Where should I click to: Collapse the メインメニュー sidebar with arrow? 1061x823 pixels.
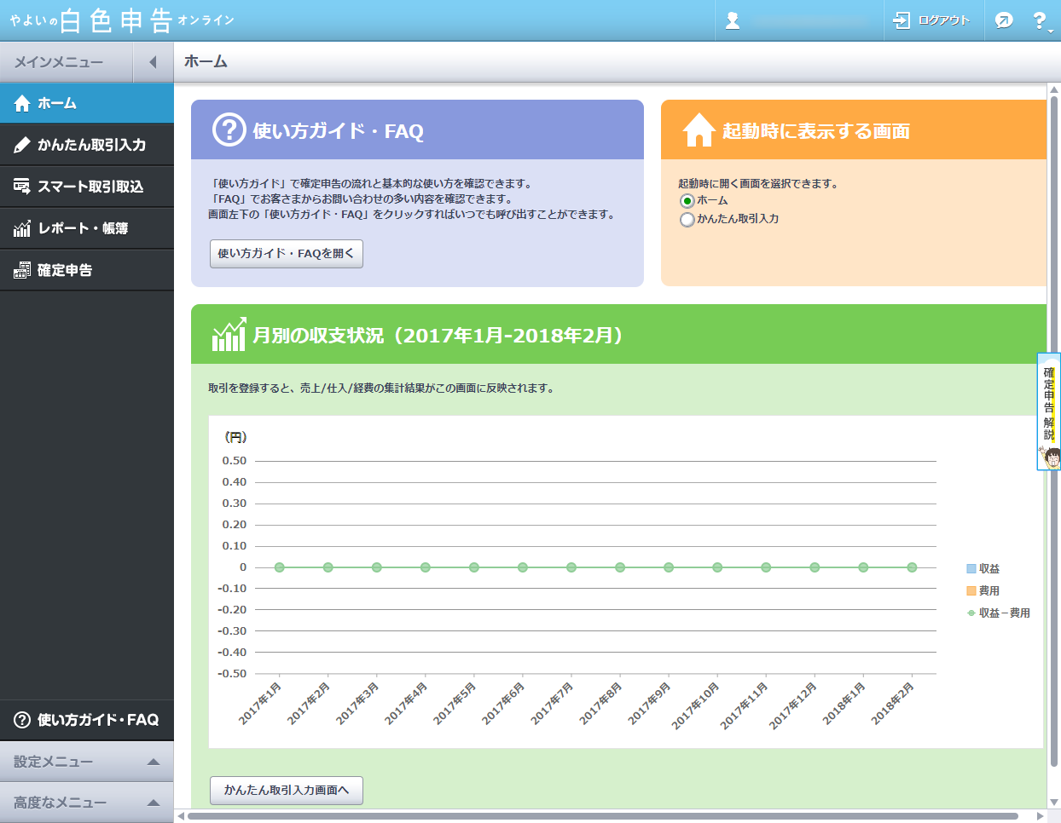pyautogui.click(x=153, y=62)
